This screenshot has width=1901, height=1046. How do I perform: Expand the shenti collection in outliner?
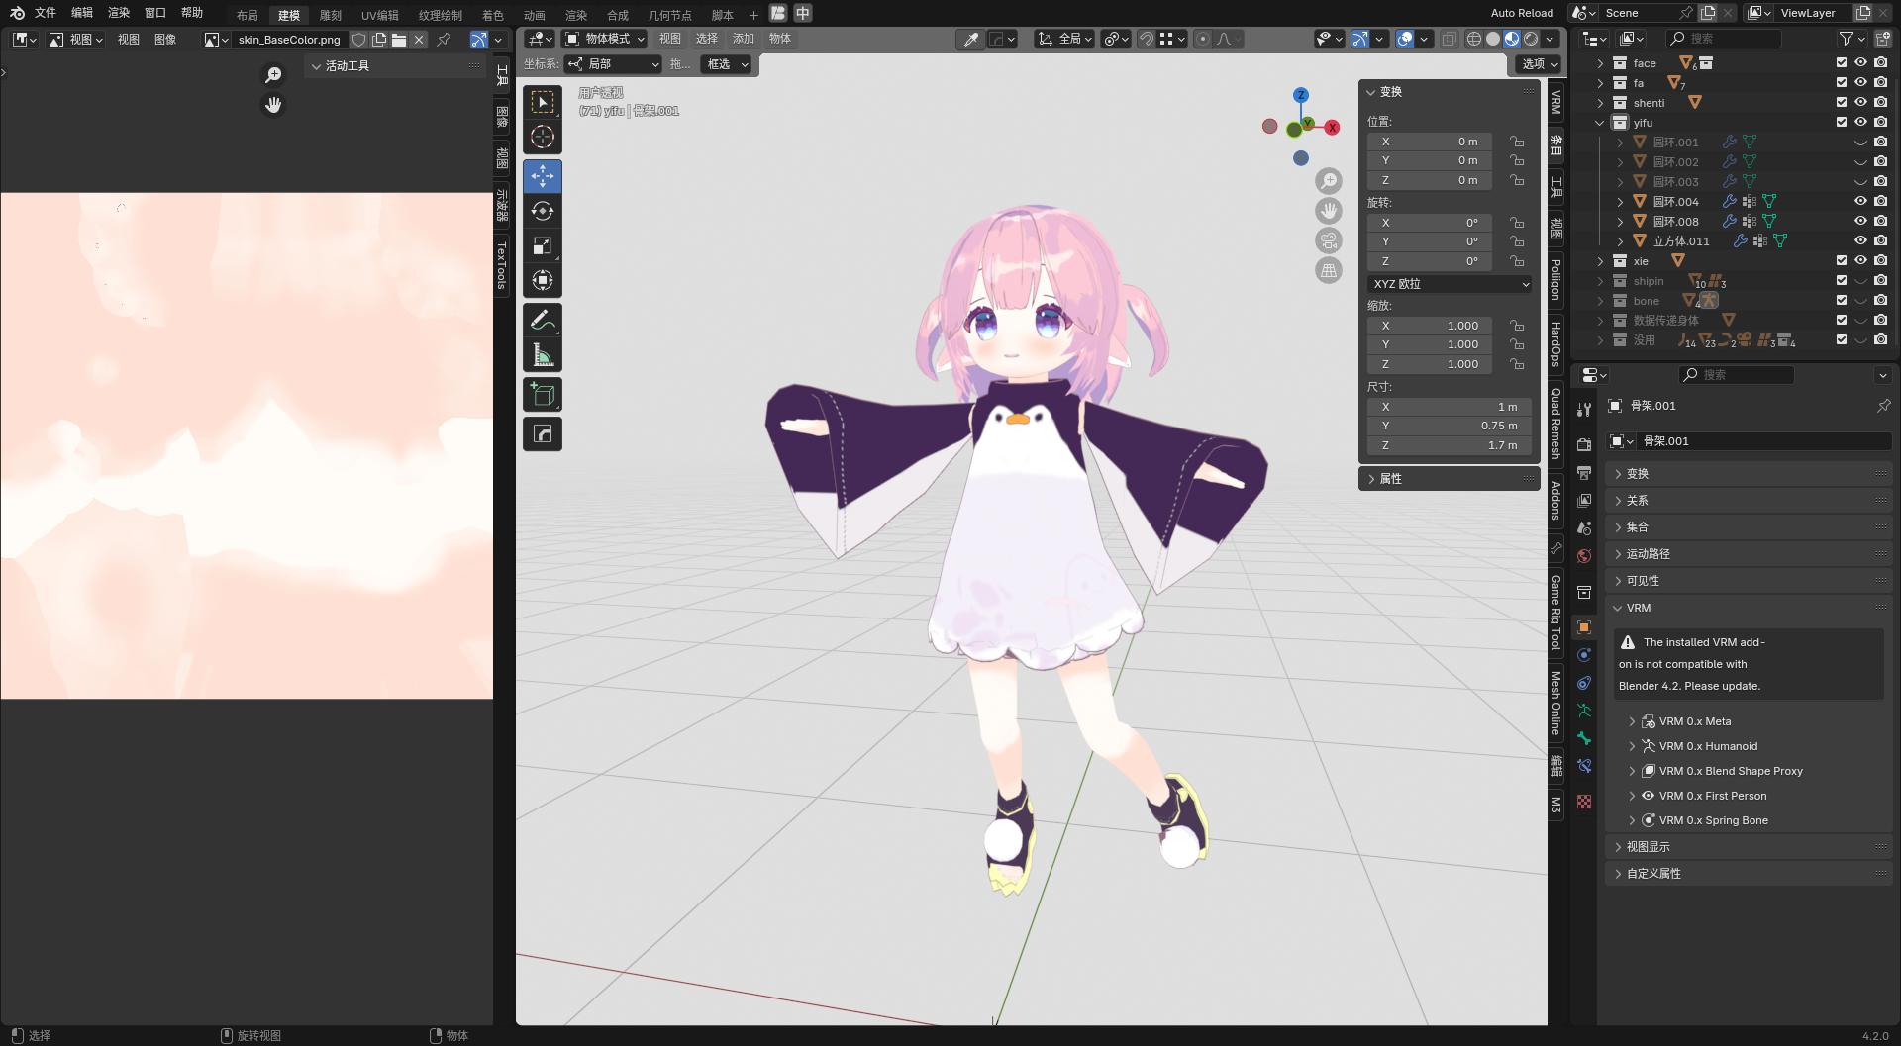point(1600,103)
